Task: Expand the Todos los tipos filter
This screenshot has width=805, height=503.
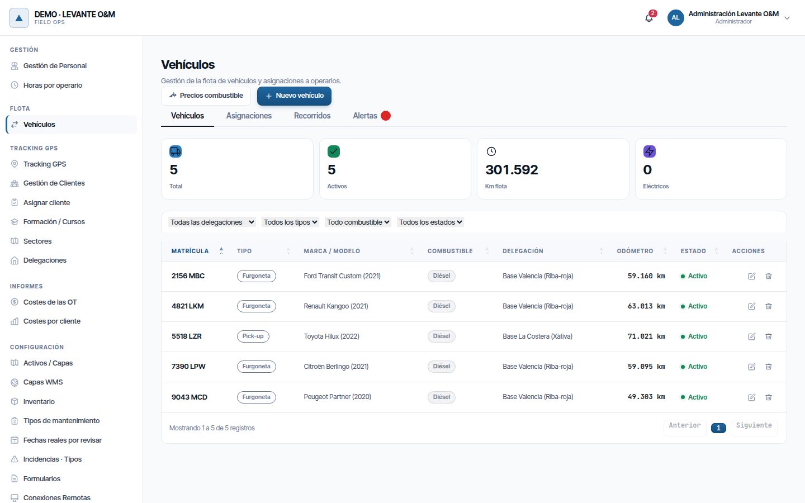Action: tap(290, 222)
